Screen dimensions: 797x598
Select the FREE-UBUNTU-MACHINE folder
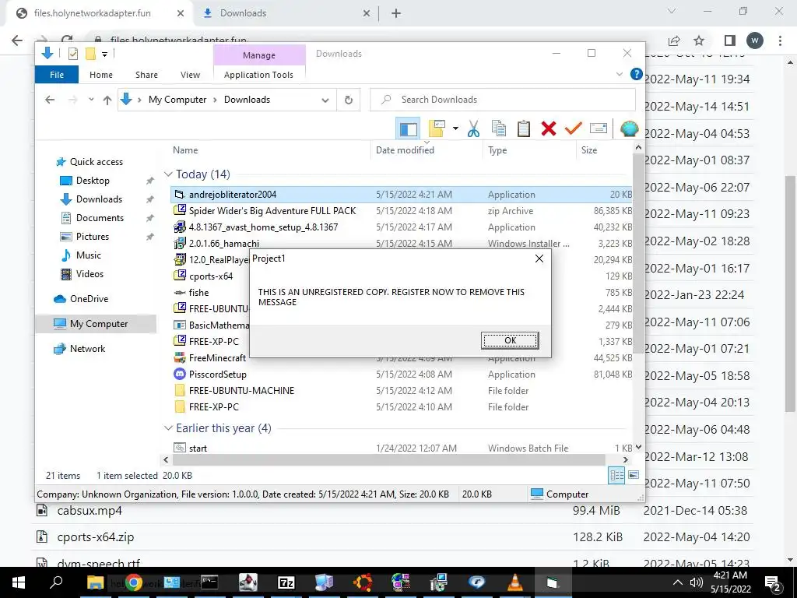pos(402,391)
